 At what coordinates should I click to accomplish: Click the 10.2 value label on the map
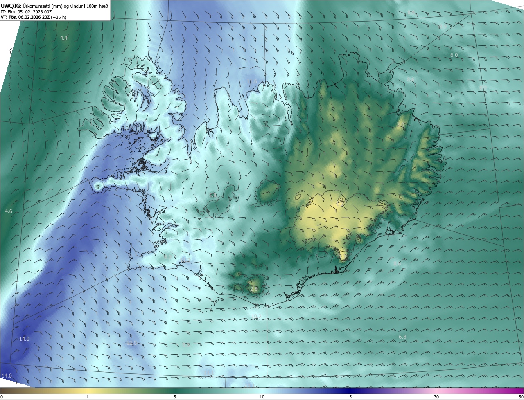point(256,316)
